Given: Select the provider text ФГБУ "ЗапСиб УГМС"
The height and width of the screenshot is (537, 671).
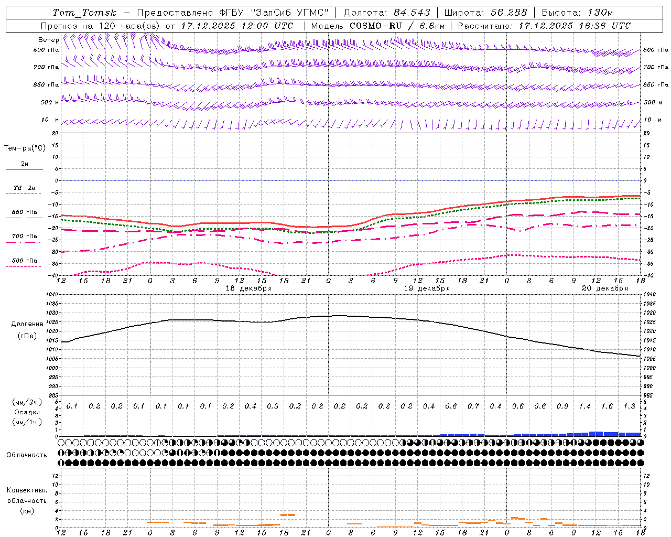Looking at the screenshot, I should click(274, 13).
